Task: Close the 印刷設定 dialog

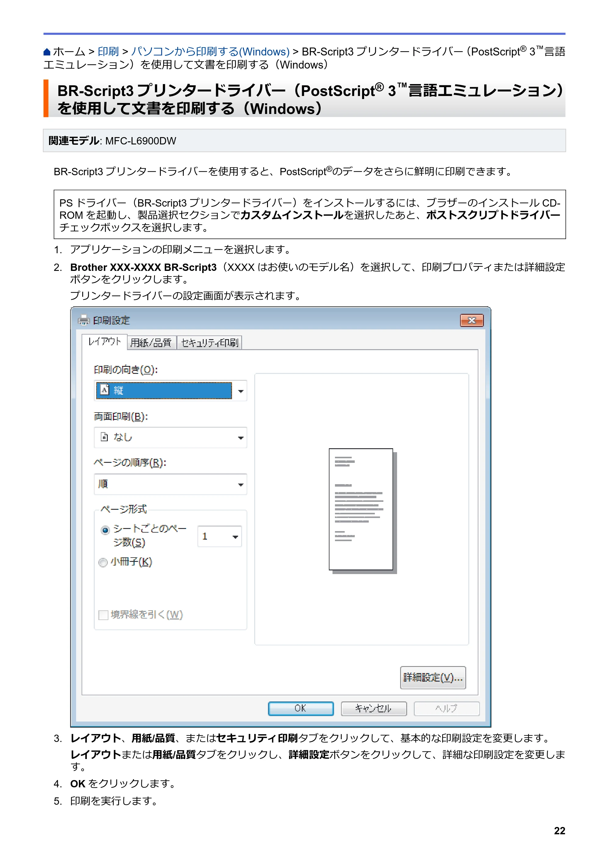Action: point(472,320)
